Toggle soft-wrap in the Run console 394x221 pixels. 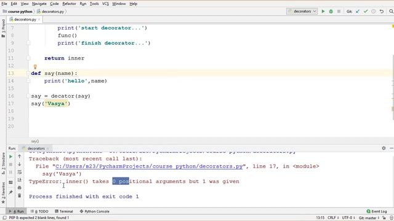tap(19, 172)
